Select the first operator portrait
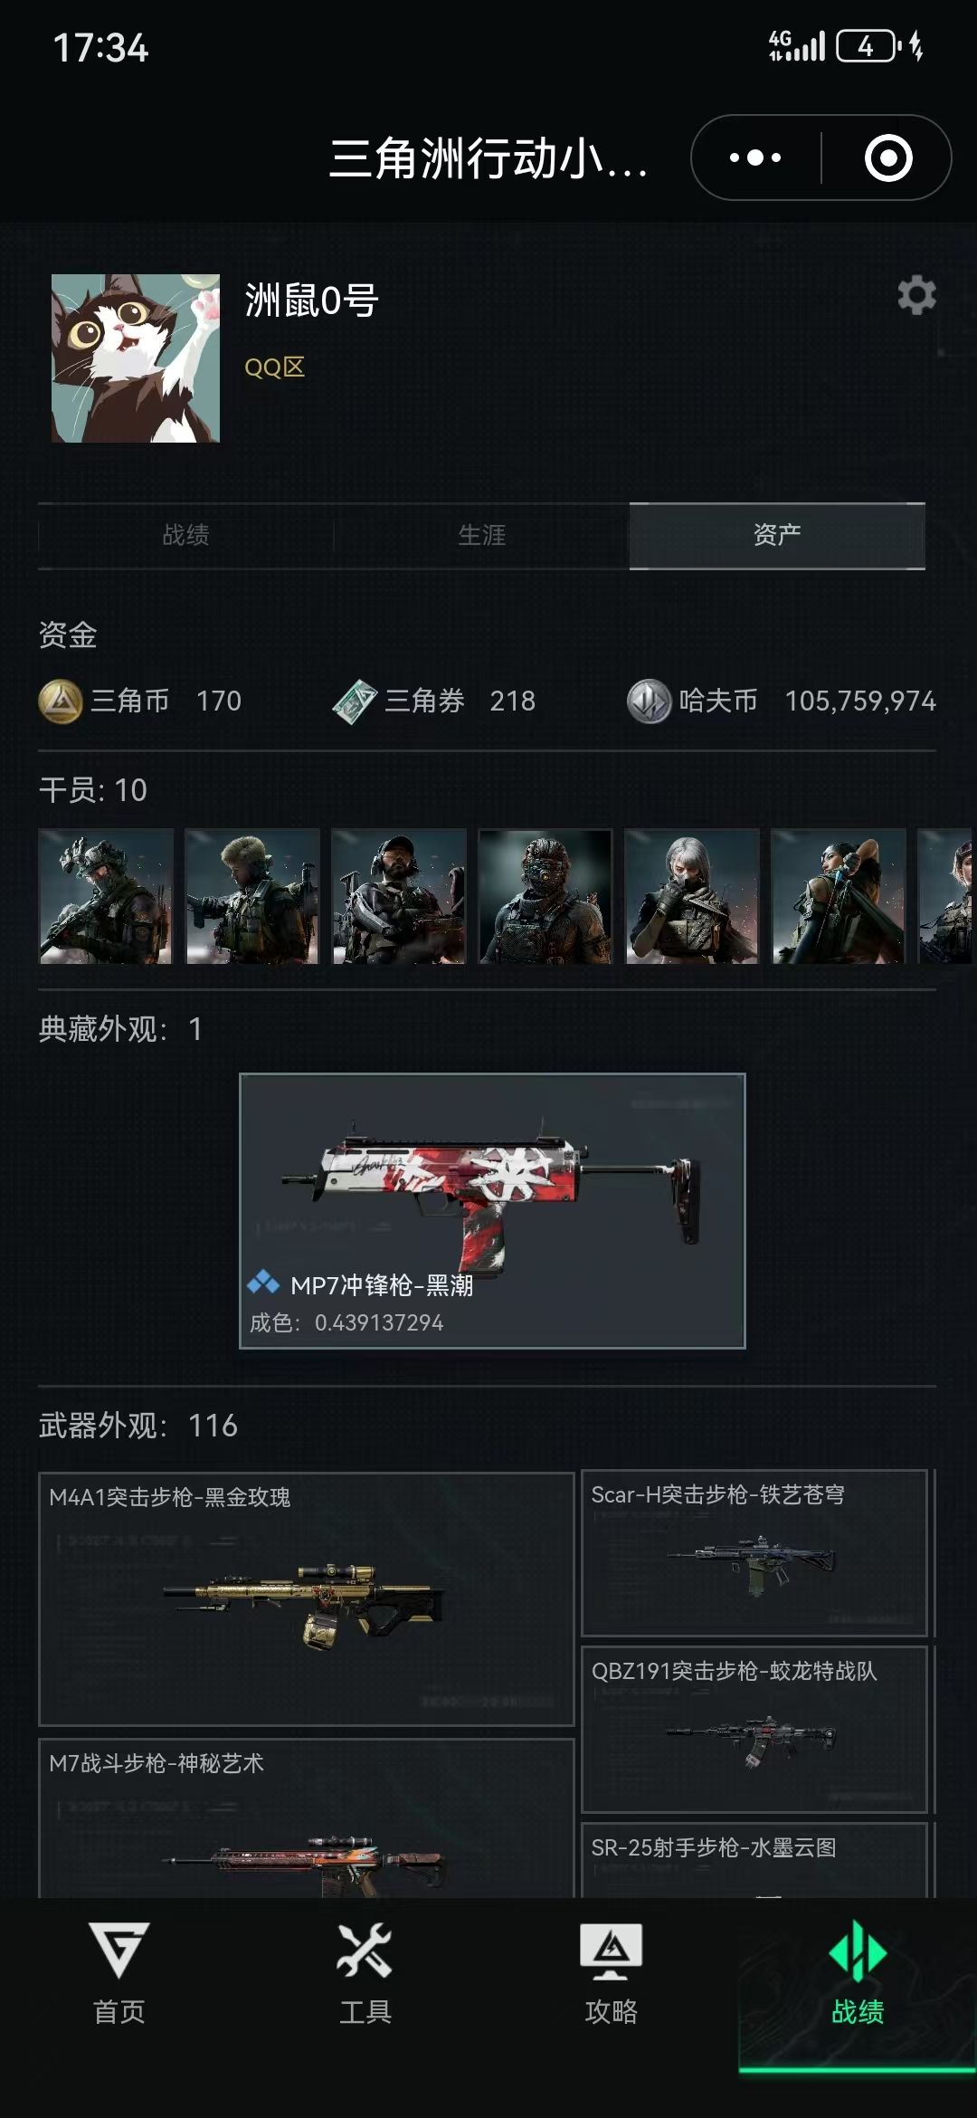977x2118 pixels. [x=106, y=896]
